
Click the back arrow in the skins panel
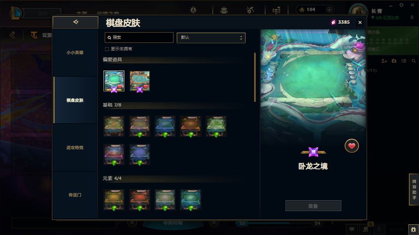point(75,22)
